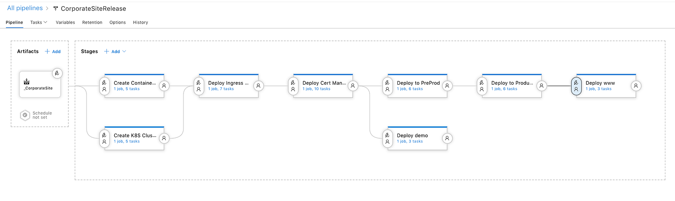This screenshot has height=201, width=675.
Task: Open pre-deployment conditions for Create K8S Cluster
Action: [104, 138]
